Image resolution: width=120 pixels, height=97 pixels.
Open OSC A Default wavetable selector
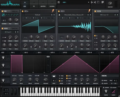point(38,15)
